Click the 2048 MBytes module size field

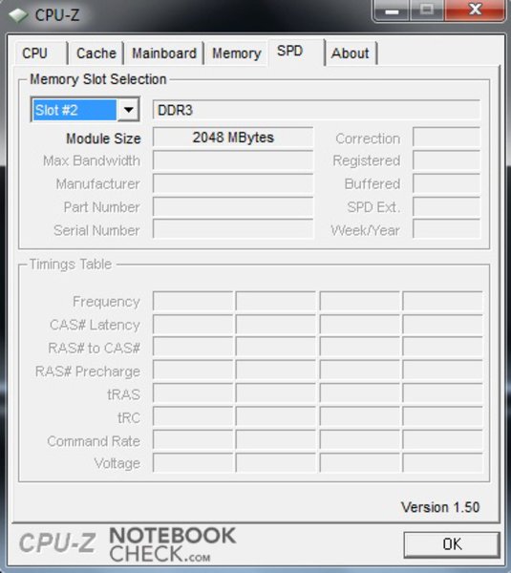point(233,138)
